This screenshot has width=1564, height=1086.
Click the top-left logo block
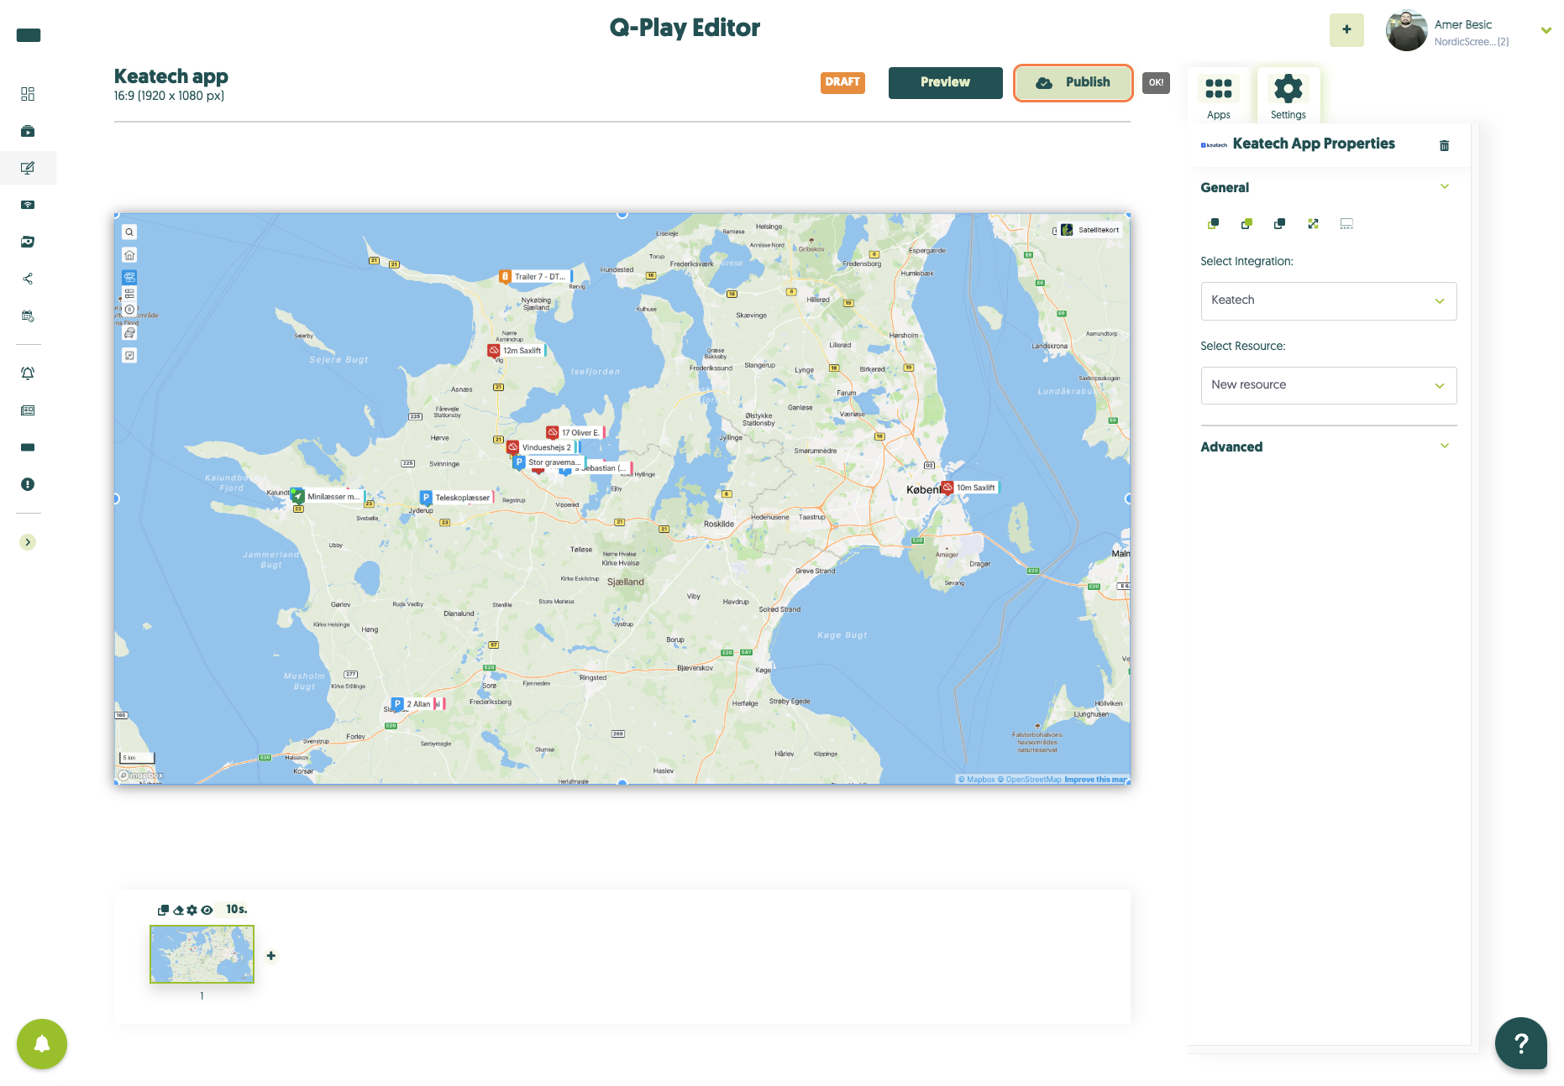(x=29, y=35)
